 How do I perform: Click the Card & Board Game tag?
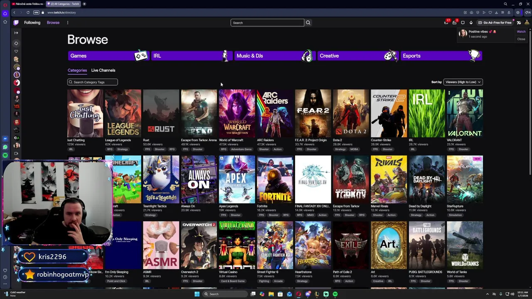[x=233, y=281]
